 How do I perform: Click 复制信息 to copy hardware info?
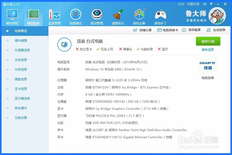point(208,50)
